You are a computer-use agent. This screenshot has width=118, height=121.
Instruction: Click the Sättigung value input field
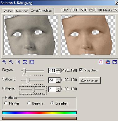[x=52, y=80]
